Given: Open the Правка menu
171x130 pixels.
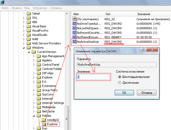Looking at the screenshot, I should [16, 8].
